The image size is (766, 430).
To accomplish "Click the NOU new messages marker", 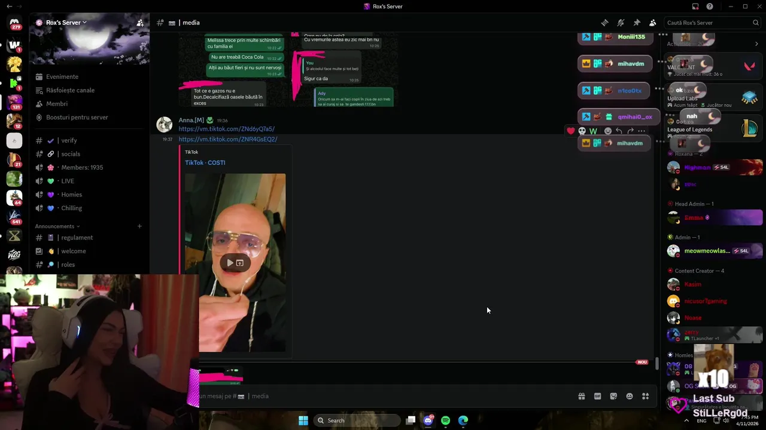I will pos(642,362).
